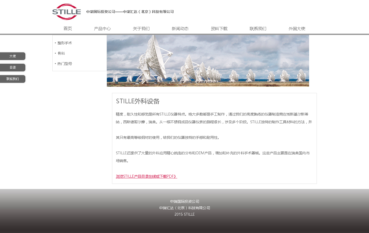The width and height of the screenshot is (369, 233).
Task: Navigate to 关于我们
Action: pos(141,28)
